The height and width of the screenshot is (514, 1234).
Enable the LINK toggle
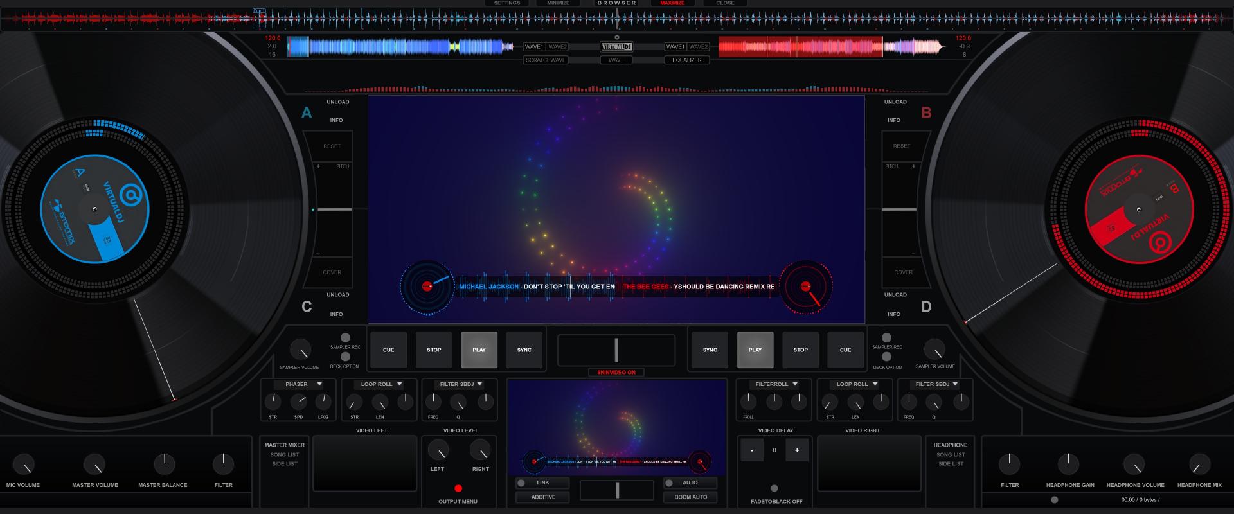(x=542, y=483)
